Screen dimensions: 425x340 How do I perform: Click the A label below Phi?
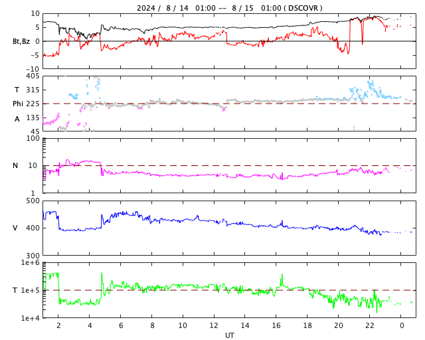click(x=17, y=119)
